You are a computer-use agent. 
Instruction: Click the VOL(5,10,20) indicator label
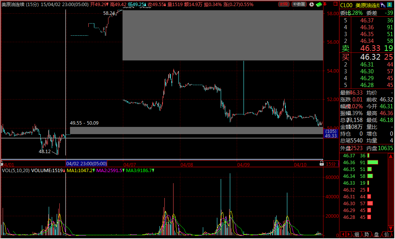click(16, 171)
